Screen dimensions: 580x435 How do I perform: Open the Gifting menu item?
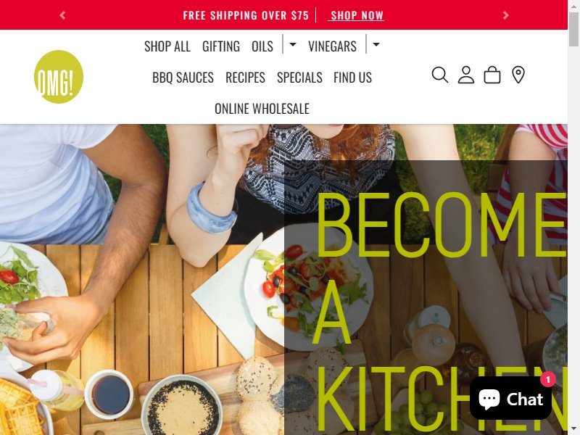(221, 46)
